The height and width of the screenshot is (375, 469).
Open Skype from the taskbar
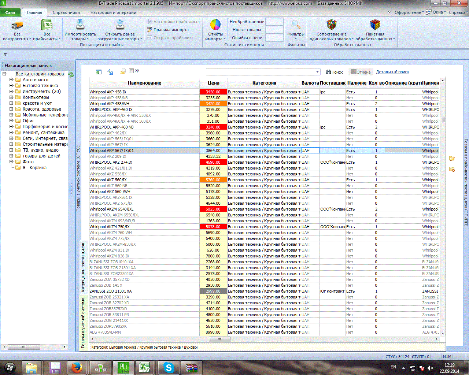click(x=169, y=367)
